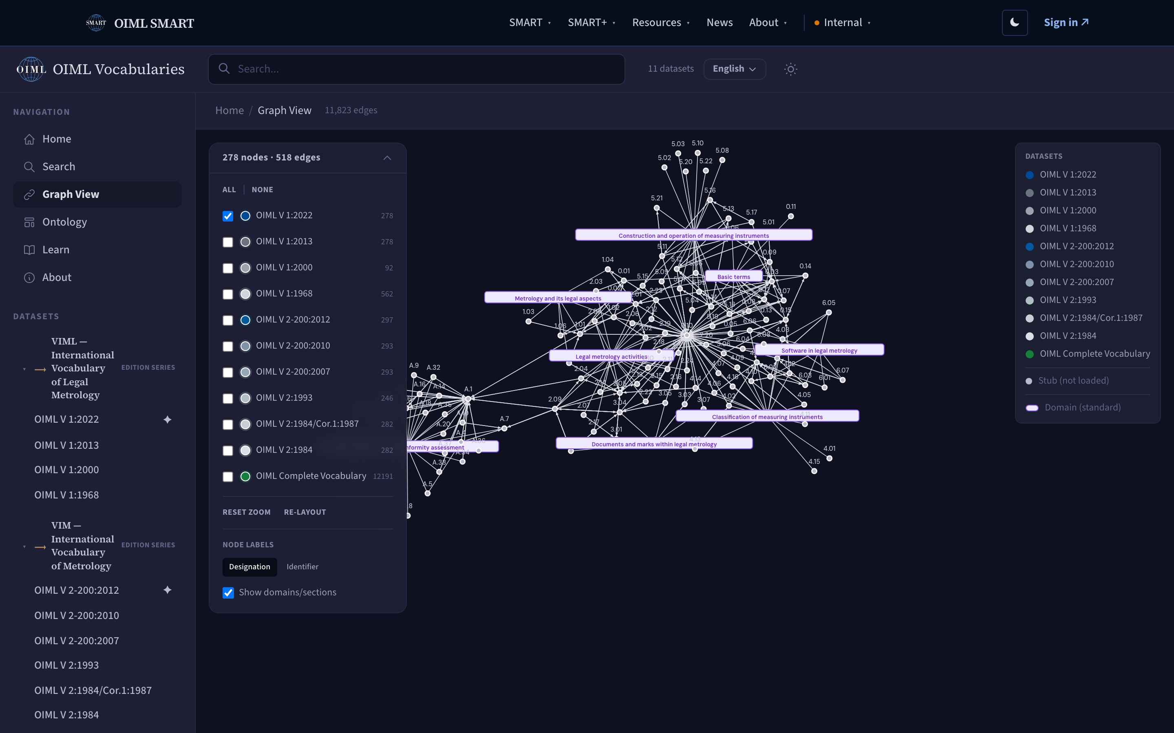This screenshot has width=1174, height=733.
Task: Click Software in legal metrology domain box
Action: pyautogui.click(x=819, y=350)
